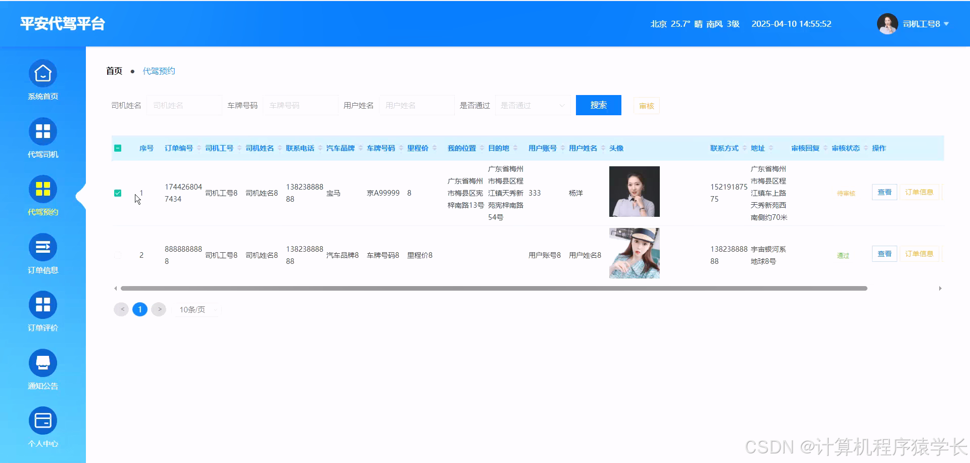The width and height of the screenshot is (970, 463).
Task: Sort by 司机姓名 column arrows
Action: pyautogui.click(x=279, y=148)
